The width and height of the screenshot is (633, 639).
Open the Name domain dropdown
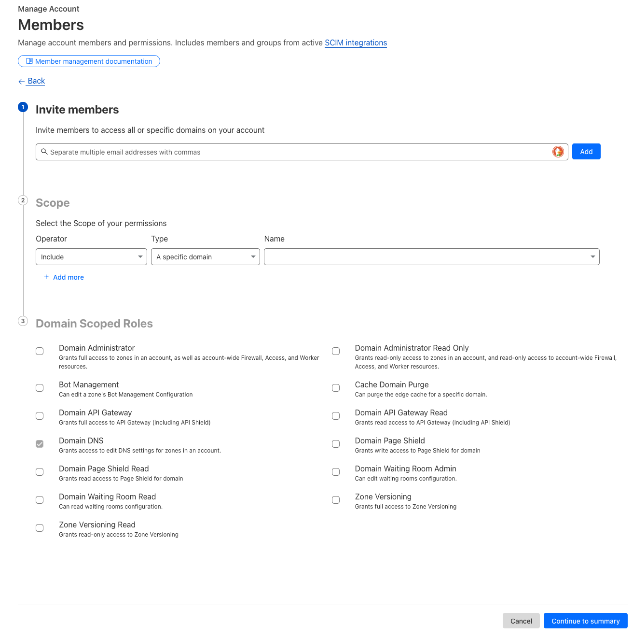tap(432, 257)
